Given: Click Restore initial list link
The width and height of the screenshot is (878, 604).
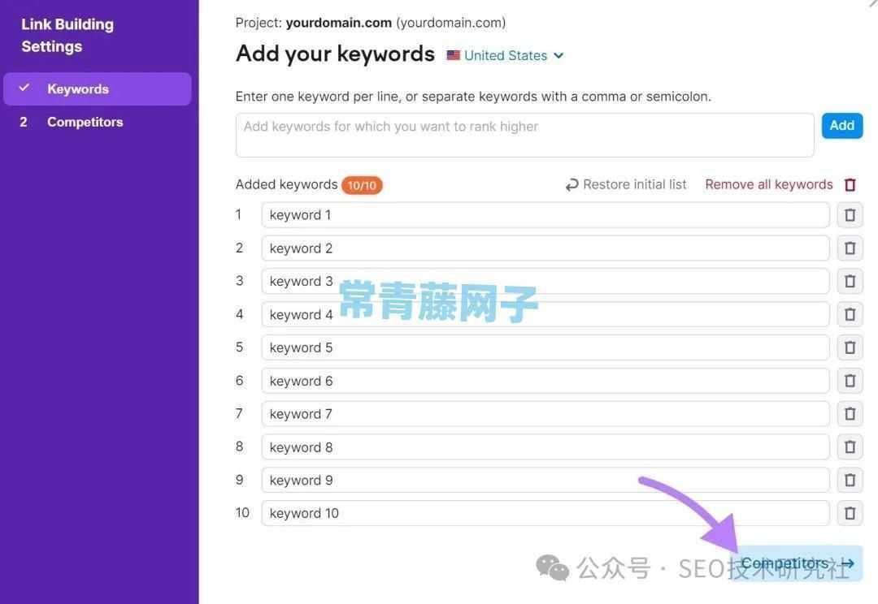Looking at the screenshot, I should point(634,184).
